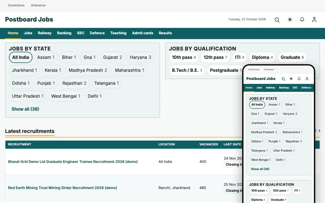
Task: Open the Grievance link in desktop top bar
Action: (38, 5)
